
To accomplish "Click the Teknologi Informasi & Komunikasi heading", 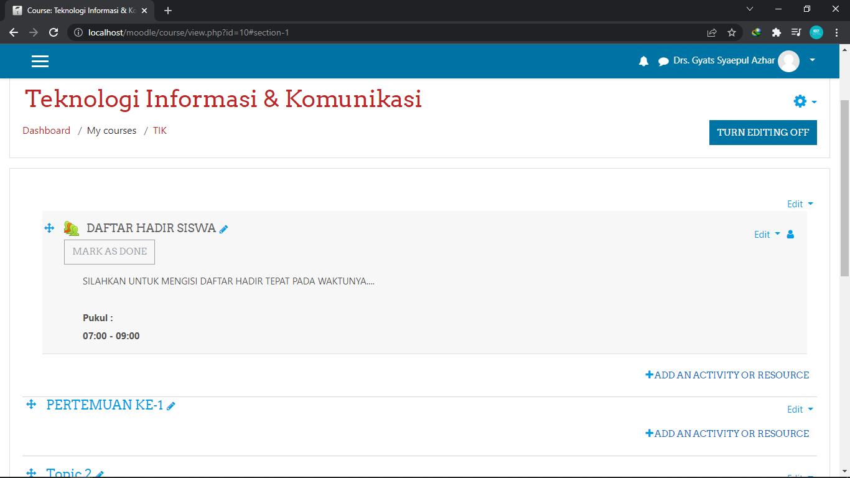I will coord(223,98).
